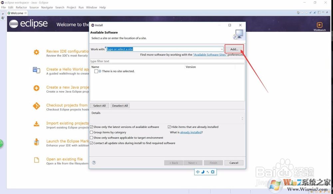Click the moon icon in the IME bar

click(203, 172)
